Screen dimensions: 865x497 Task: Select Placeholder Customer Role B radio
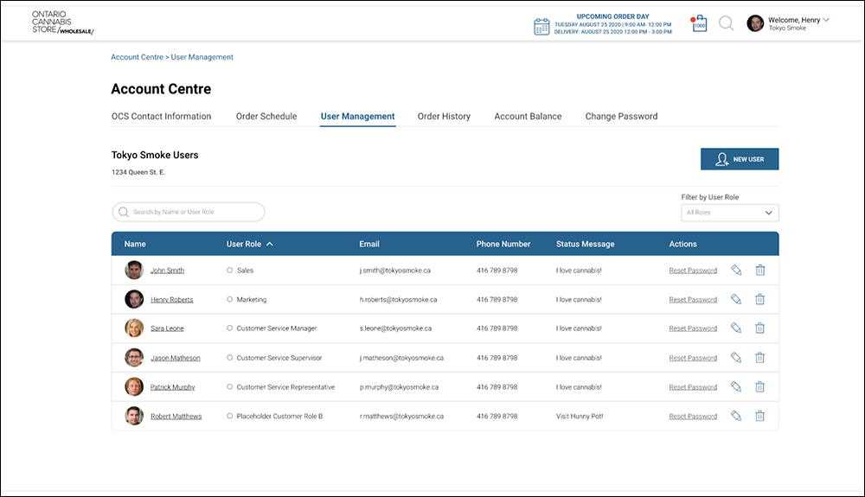pyautogui.click(x=229, y=416)
